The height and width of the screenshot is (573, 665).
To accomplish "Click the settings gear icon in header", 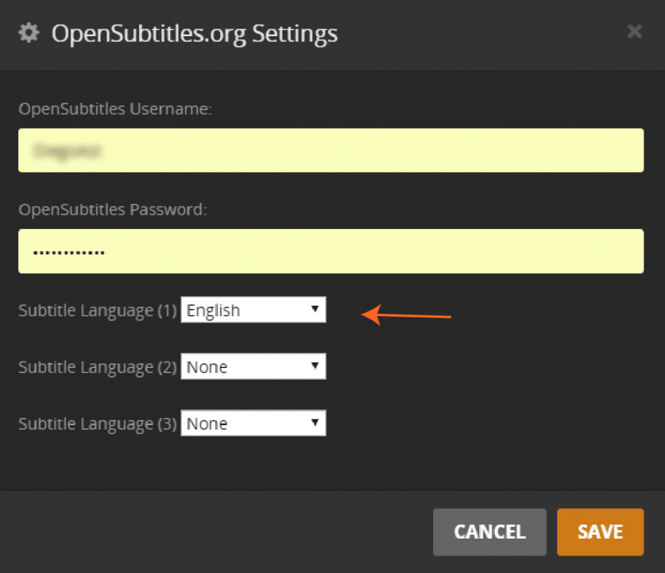I will click(29, 33).
